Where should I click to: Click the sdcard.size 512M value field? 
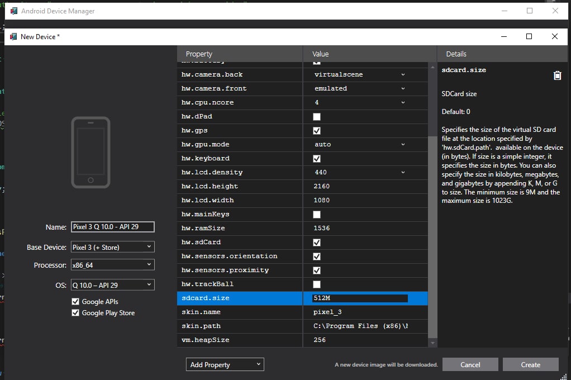360,298
